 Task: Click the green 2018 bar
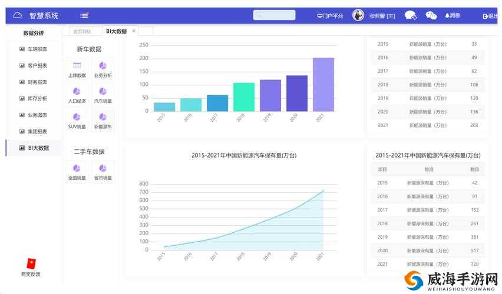244,97
